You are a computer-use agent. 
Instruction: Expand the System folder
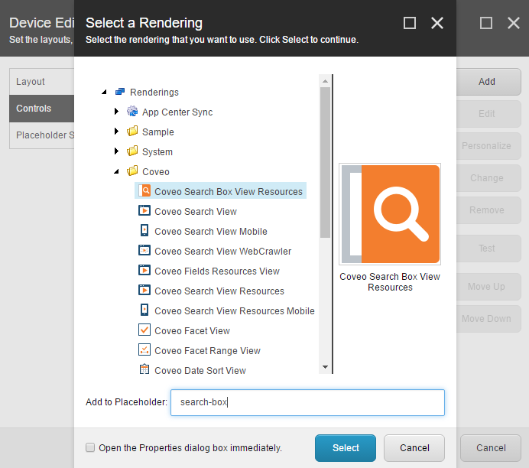tap(116, 151)
